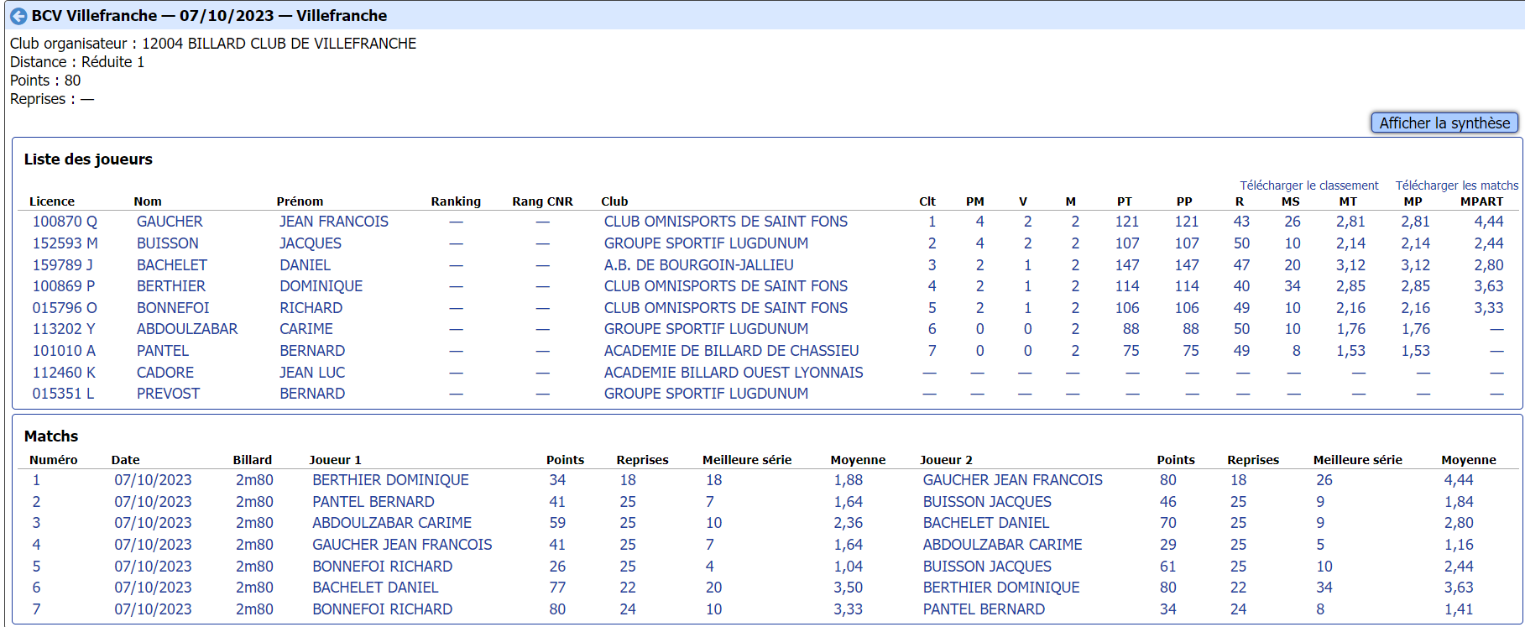1525x627 pixels.
Task: Click the Prénom column header
Action: (300, 201)
